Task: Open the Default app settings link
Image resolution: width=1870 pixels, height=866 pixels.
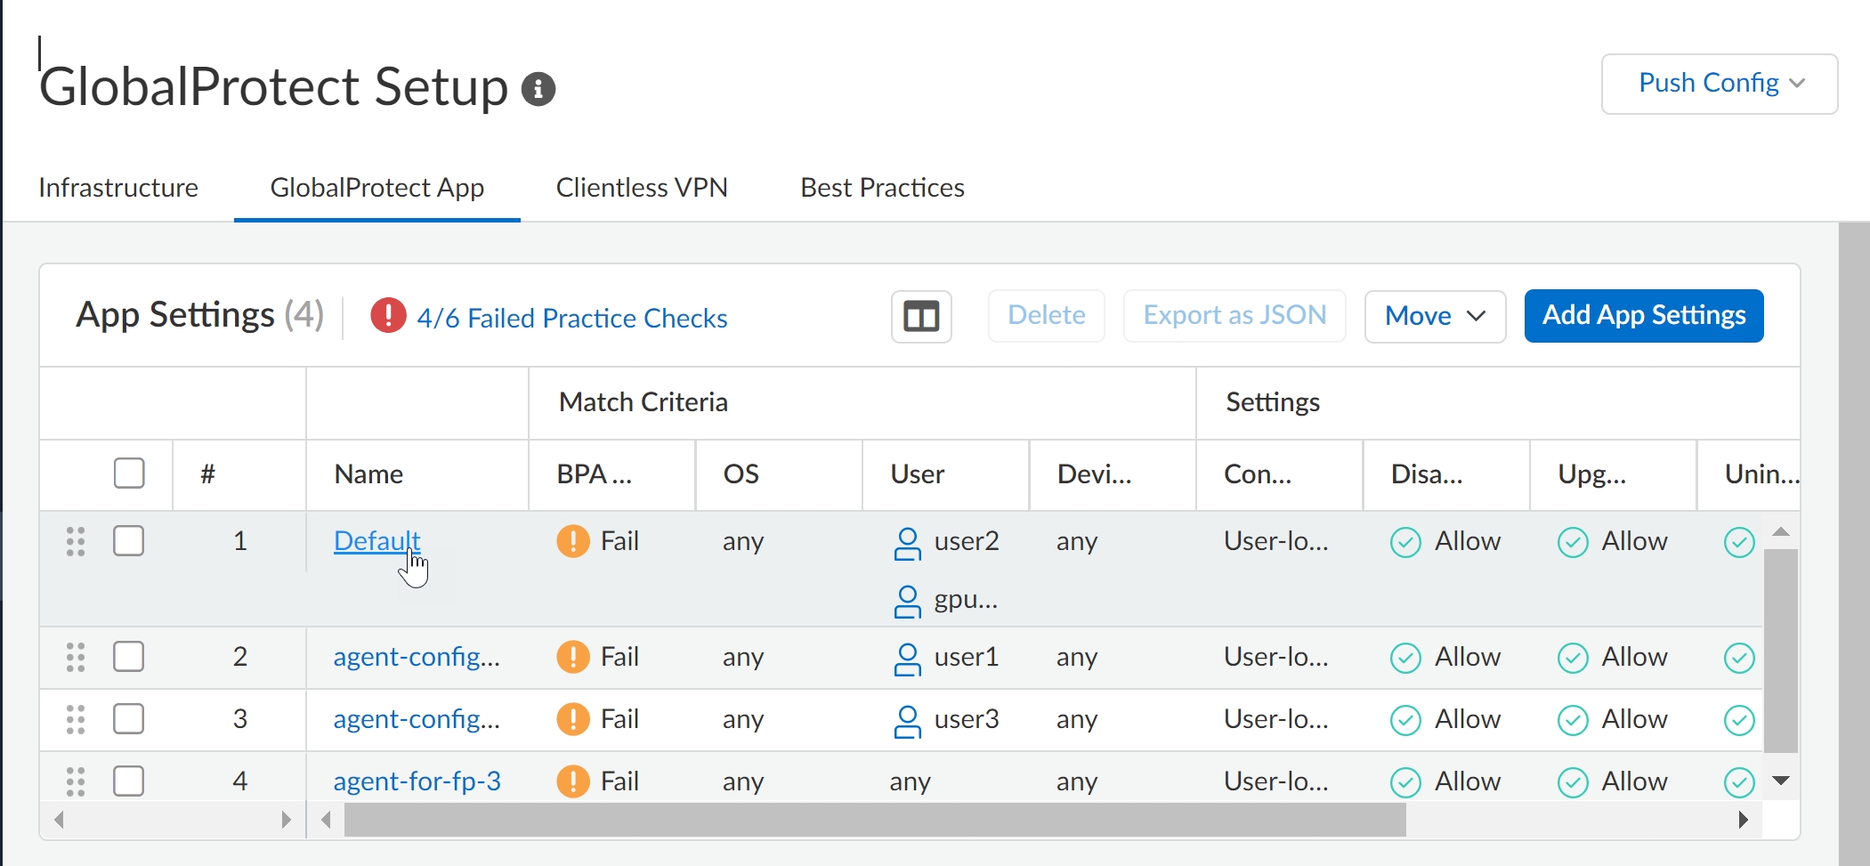Action: 376,541
